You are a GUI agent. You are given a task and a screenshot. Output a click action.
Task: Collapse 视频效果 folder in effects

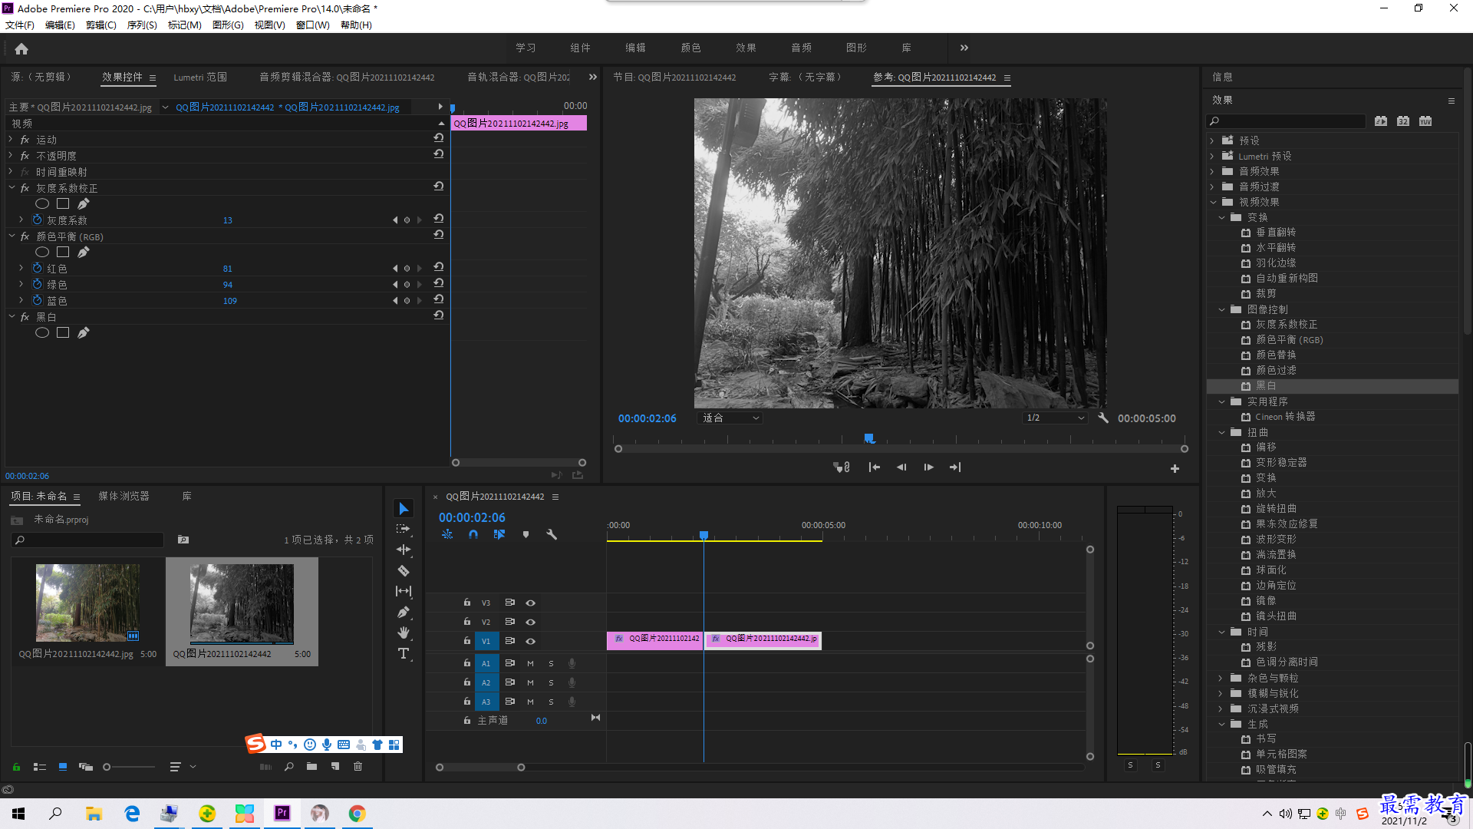tap(1213, 202)
